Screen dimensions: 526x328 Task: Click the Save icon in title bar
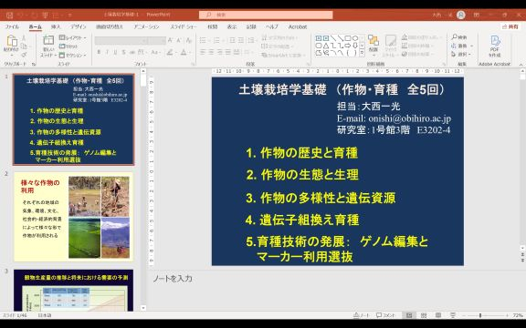click(9, 15)
